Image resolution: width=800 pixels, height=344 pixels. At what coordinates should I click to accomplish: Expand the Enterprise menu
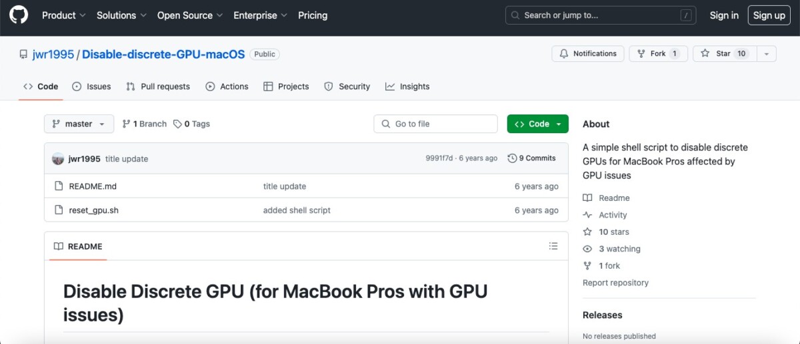tap(260, 15)
